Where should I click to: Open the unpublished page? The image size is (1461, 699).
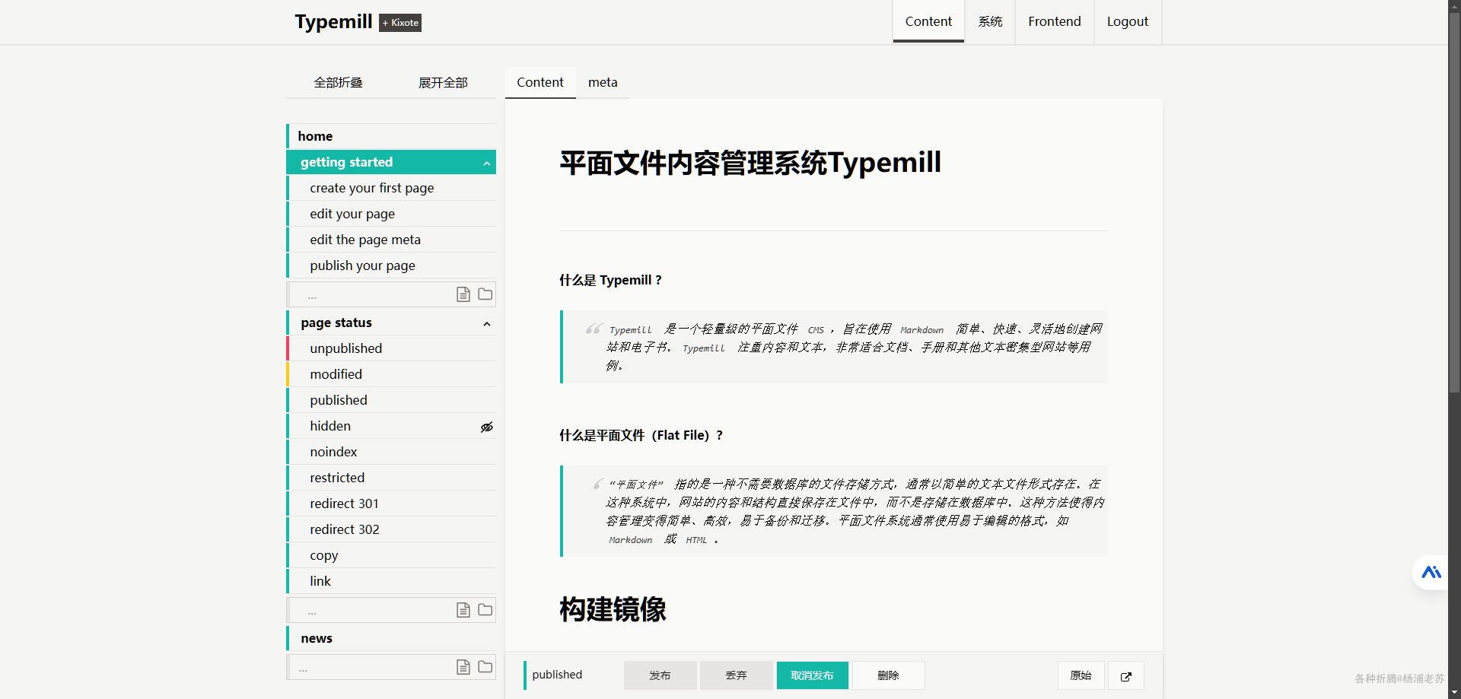click(391, 348)
